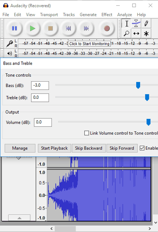
Task: Click the Bass slider handle
Action: click(x=138, y=85)
